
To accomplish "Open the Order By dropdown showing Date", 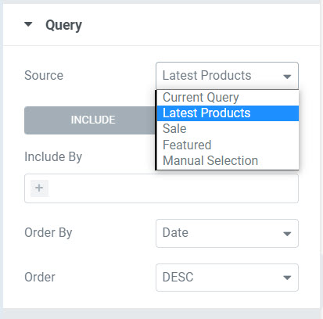I will pos(227,233).
